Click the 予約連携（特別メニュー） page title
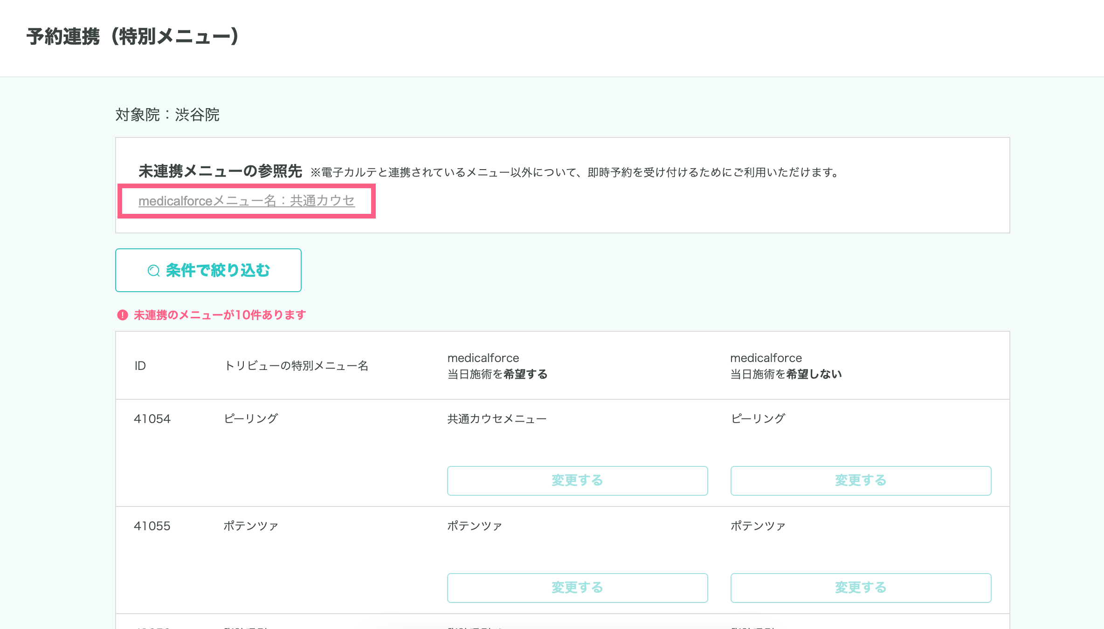1104x629 pixels. point(133,37)
